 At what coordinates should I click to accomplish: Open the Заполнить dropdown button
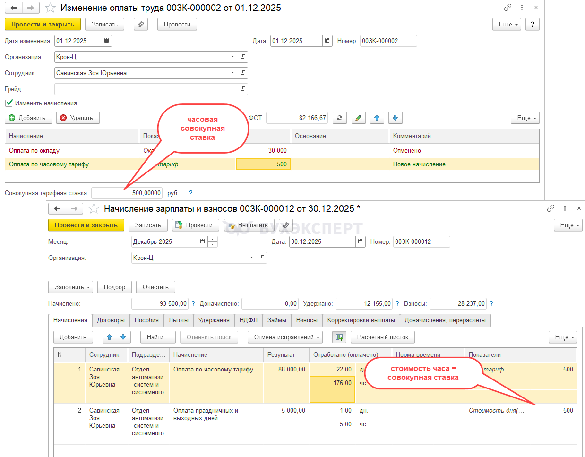tap(71, 287)
